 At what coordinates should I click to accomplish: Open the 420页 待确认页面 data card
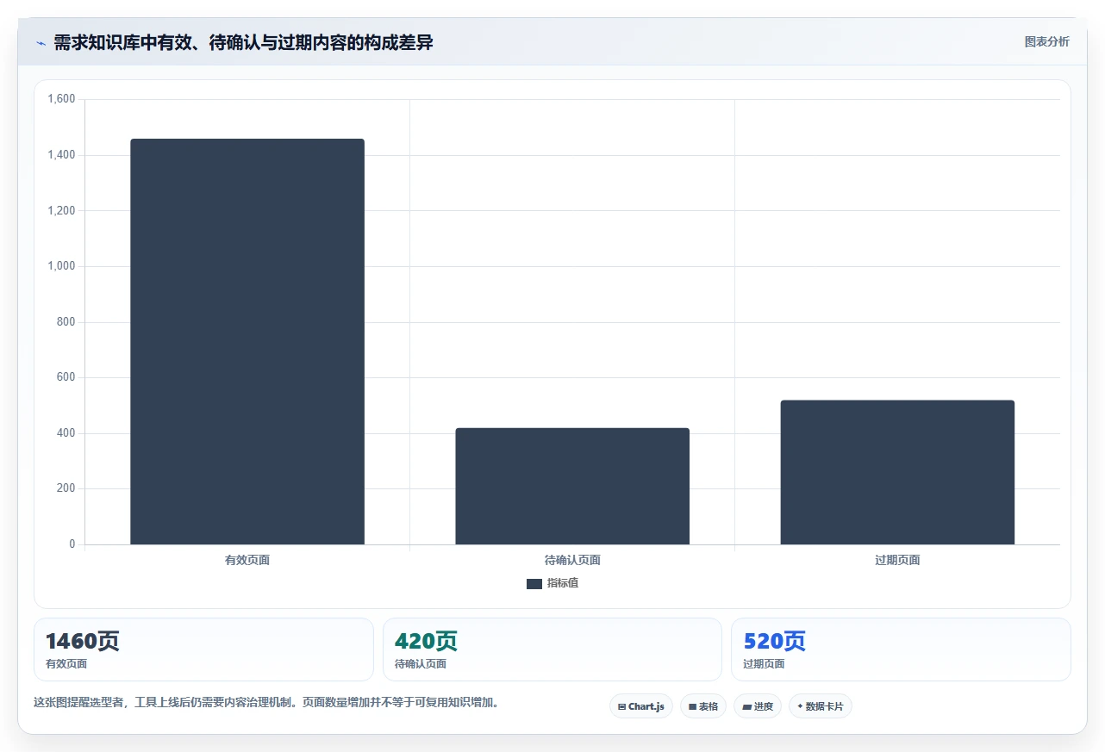click(x=552, y=649)
